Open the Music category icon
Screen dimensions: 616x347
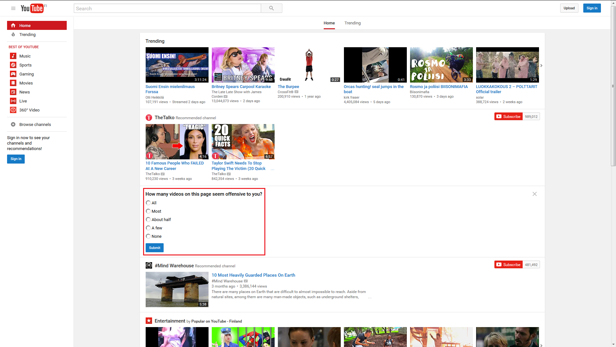coord(13,56)
